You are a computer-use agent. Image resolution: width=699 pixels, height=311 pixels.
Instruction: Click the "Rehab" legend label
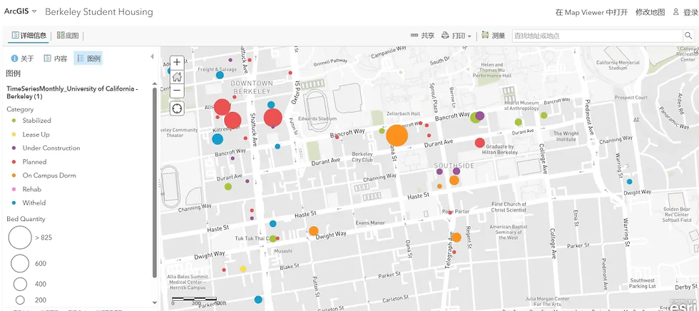pos(31,189)
